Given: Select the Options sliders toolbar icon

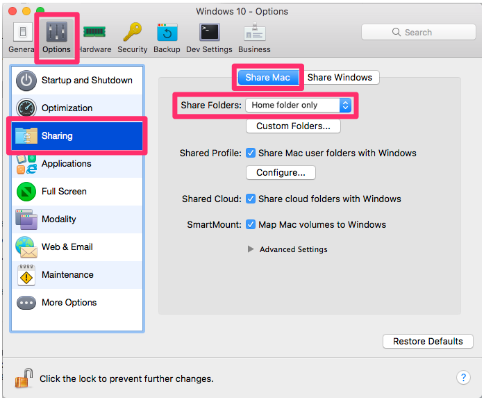Looking at the screenshot, I should [56, 32].
